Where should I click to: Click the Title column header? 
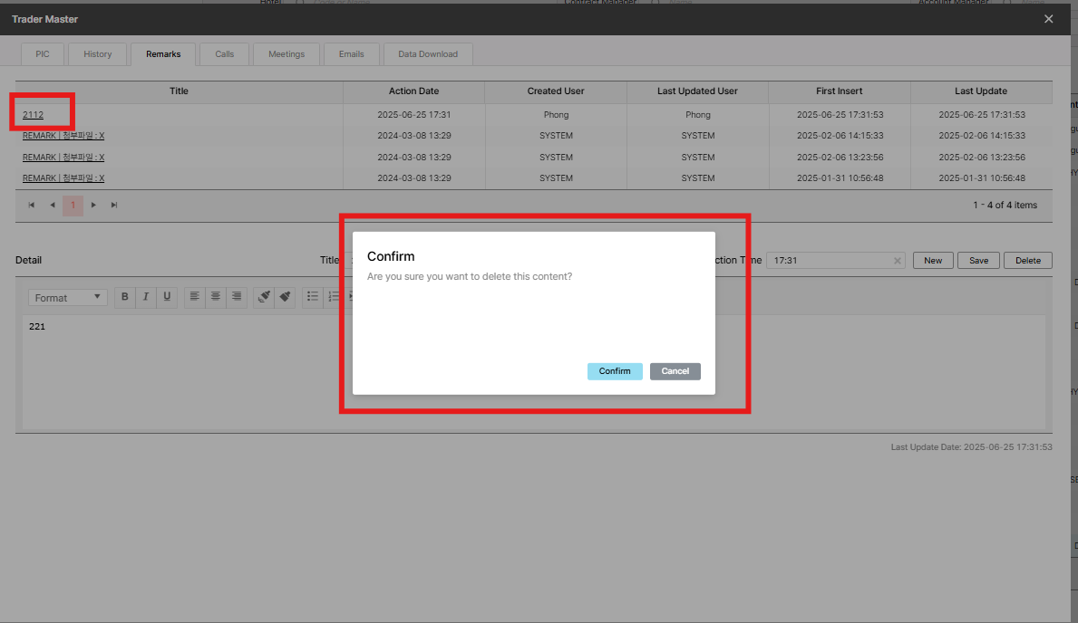(179, 91)
